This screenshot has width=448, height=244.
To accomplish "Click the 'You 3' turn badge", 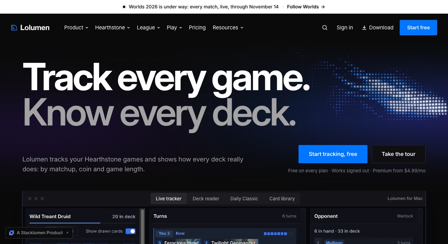I will [x=164, y=234].
